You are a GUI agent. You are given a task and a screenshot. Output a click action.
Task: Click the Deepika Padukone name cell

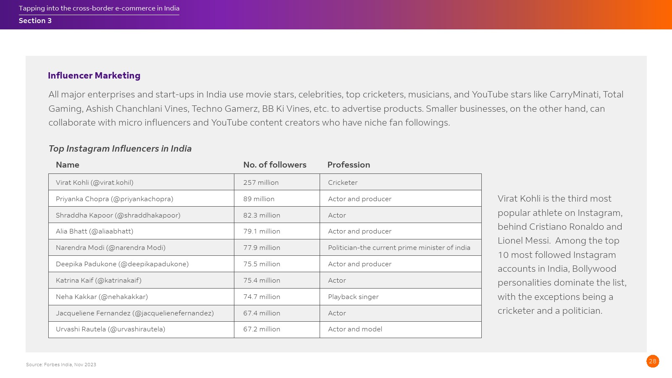122,264
